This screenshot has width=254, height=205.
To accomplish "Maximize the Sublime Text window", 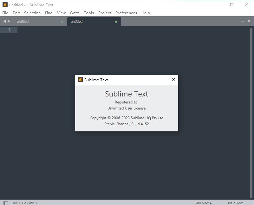I will [x=232, y=5].
